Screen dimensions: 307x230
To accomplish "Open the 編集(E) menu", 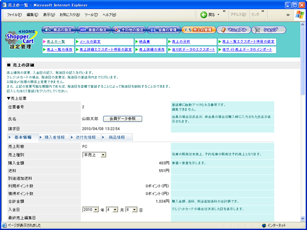I will (32, 15).
